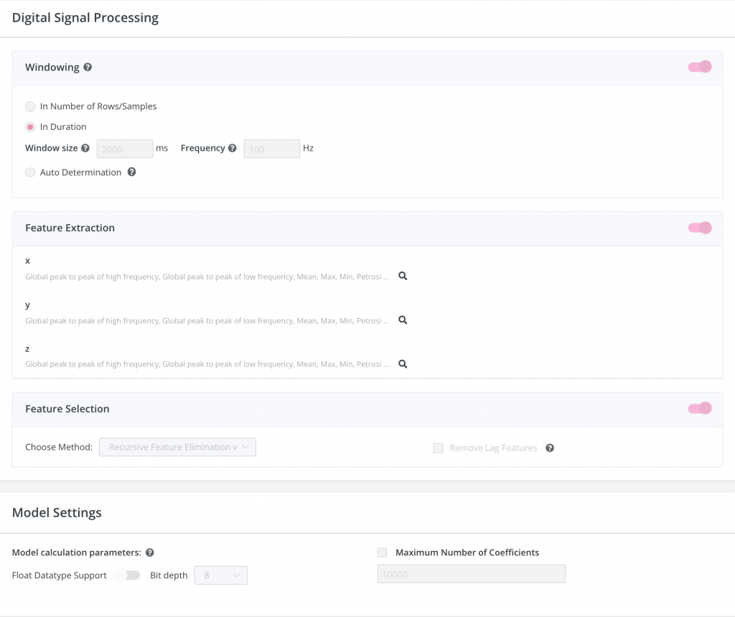The image size is (735, 617).
Task: Click the help icon next to Windowing
Action: click(88, 68)
